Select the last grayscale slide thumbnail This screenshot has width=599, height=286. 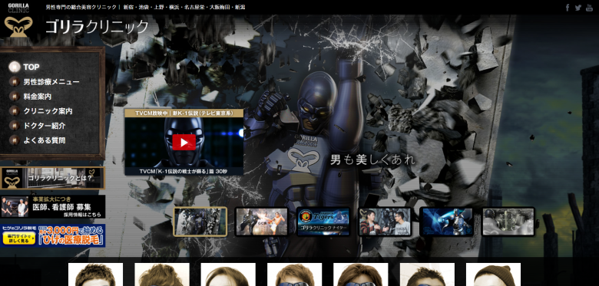point(508,222)
